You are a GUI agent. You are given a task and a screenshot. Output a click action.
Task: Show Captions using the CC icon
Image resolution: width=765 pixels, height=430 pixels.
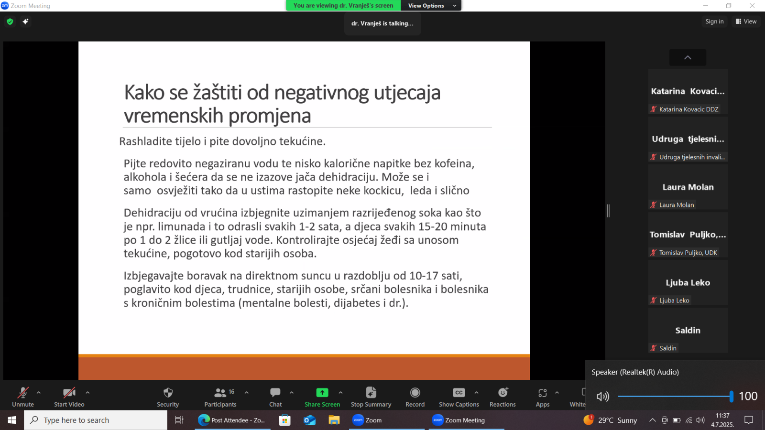click(x=459, y=393)
